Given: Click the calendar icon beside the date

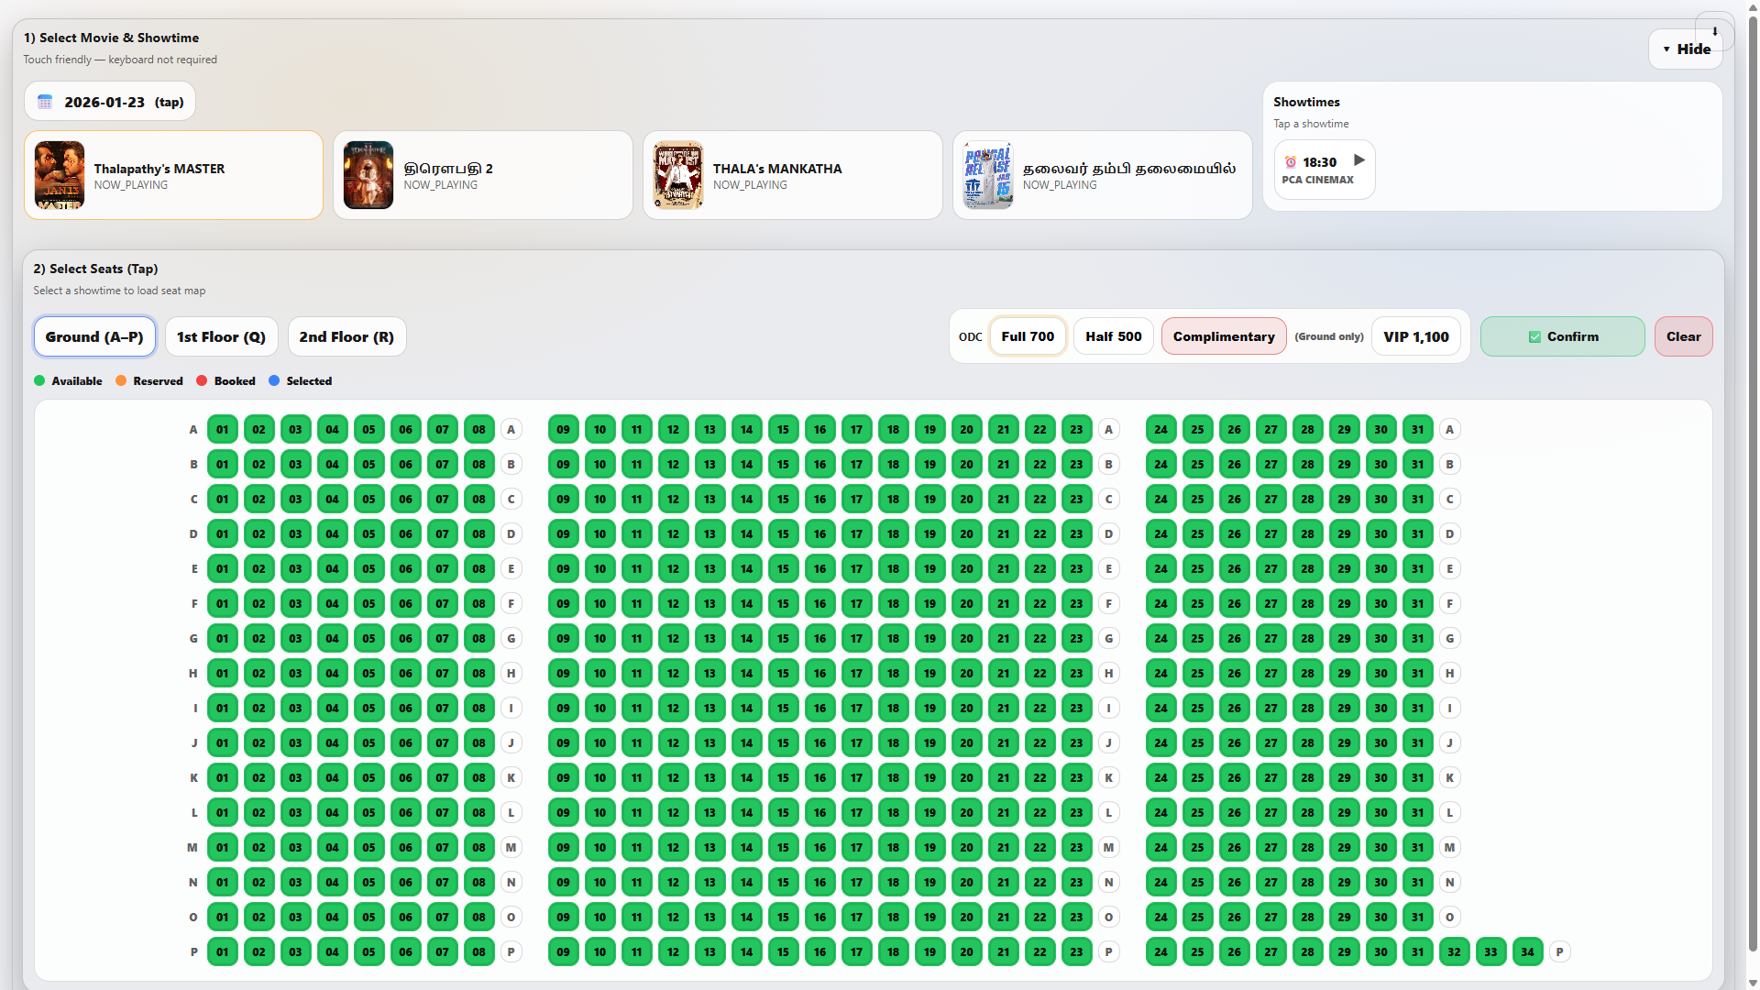Looking at the screenshot, I should 45,102.
